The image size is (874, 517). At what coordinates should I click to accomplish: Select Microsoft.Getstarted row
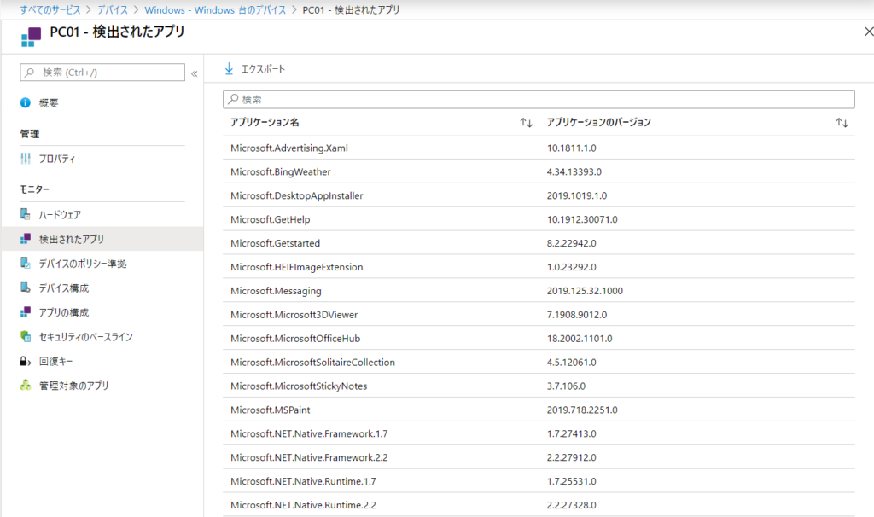click(539, 243)
